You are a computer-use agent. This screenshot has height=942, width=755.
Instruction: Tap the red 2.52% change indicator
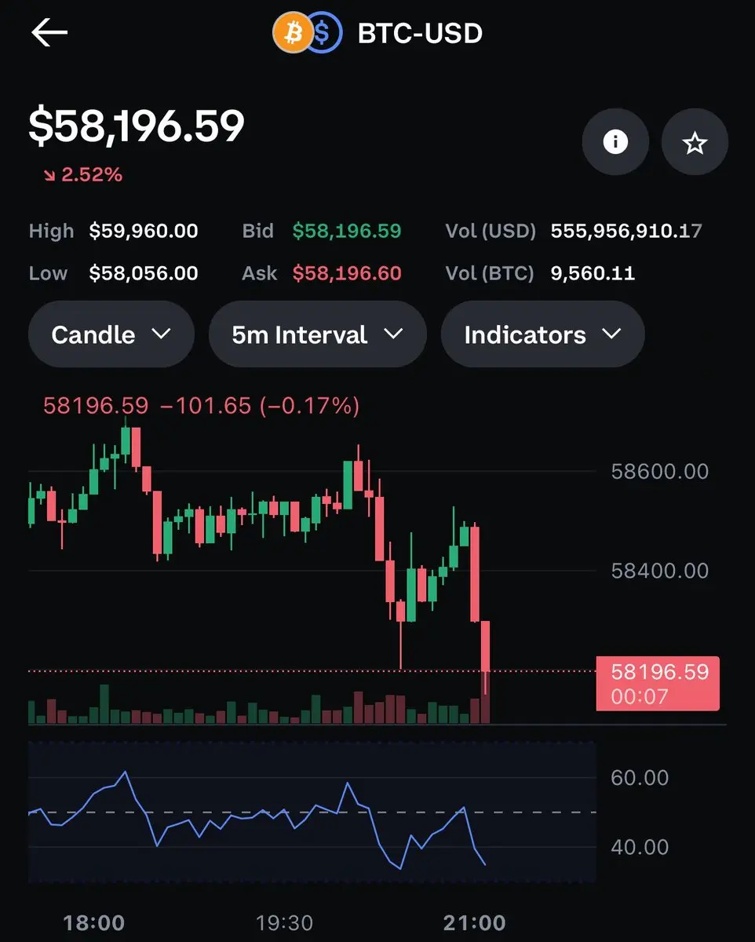83,174
